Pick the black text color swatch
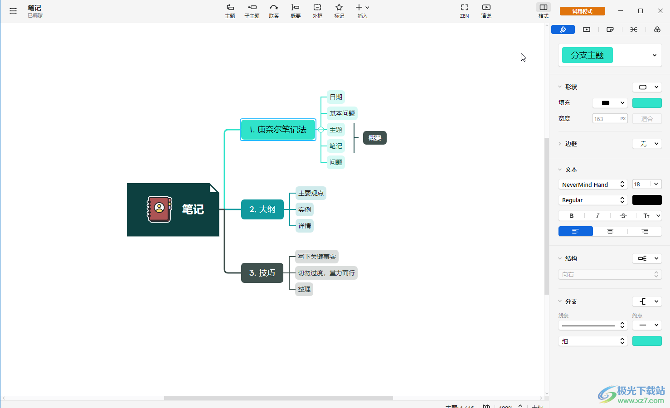Screen dimensions: 670x408 pos(647,200)
